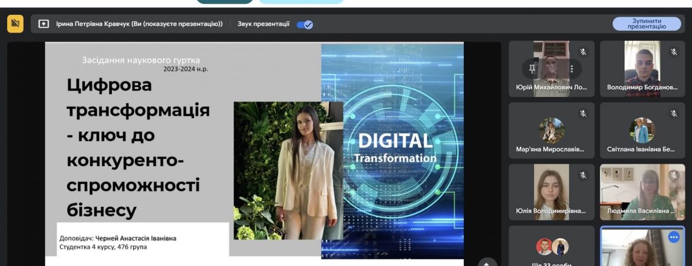
Task: Pin Юрій Михайлович's video tile
Action: click(532, 69)
